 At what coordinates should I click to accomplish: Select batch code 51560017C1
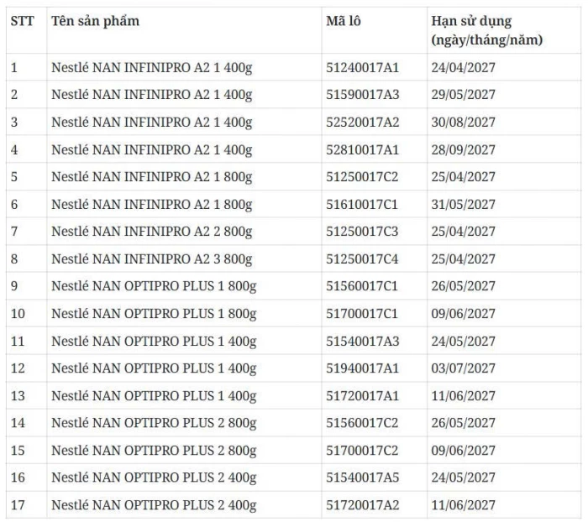(x=362, y=286)
